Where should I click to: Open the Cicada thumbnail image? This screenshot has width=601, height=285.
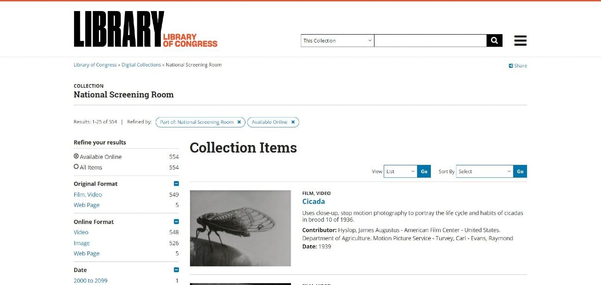pyautogui.click(x=240, y=228)
